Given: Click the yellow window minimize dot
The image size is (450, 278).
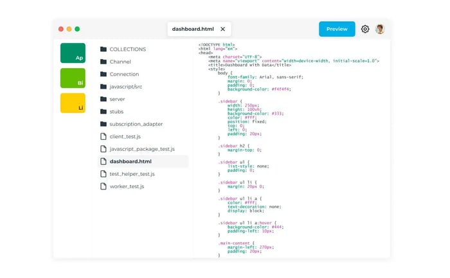Looking at the screenshot, I should coord(69,29).
